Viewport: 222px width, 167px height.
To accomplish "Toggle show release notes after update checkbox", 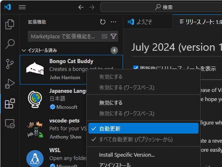I will tap(136, 68).
